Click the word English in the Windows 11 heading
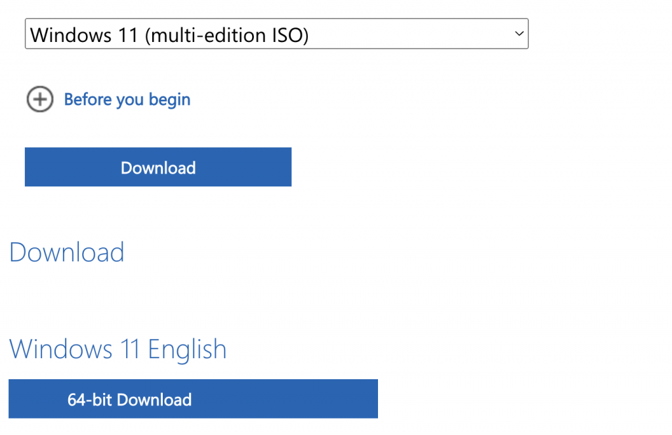This screenshot has height=435, width=672. tap(187, 350)
